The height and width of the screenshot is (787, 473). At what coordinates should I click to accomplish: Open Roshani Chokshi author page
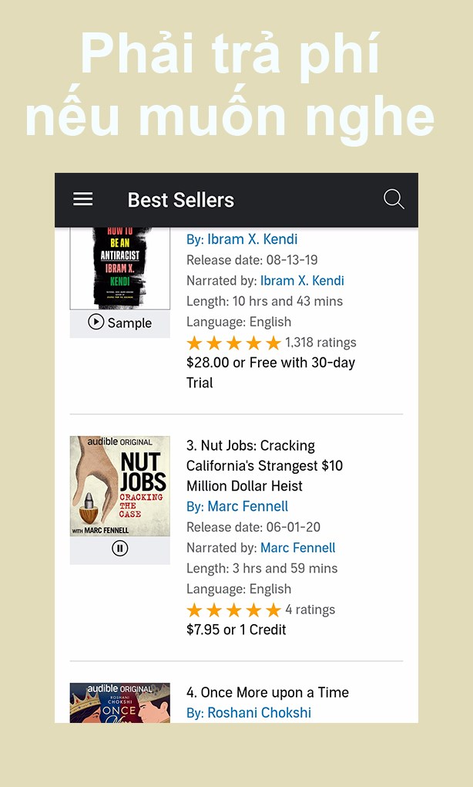click(x=259, y=712)
